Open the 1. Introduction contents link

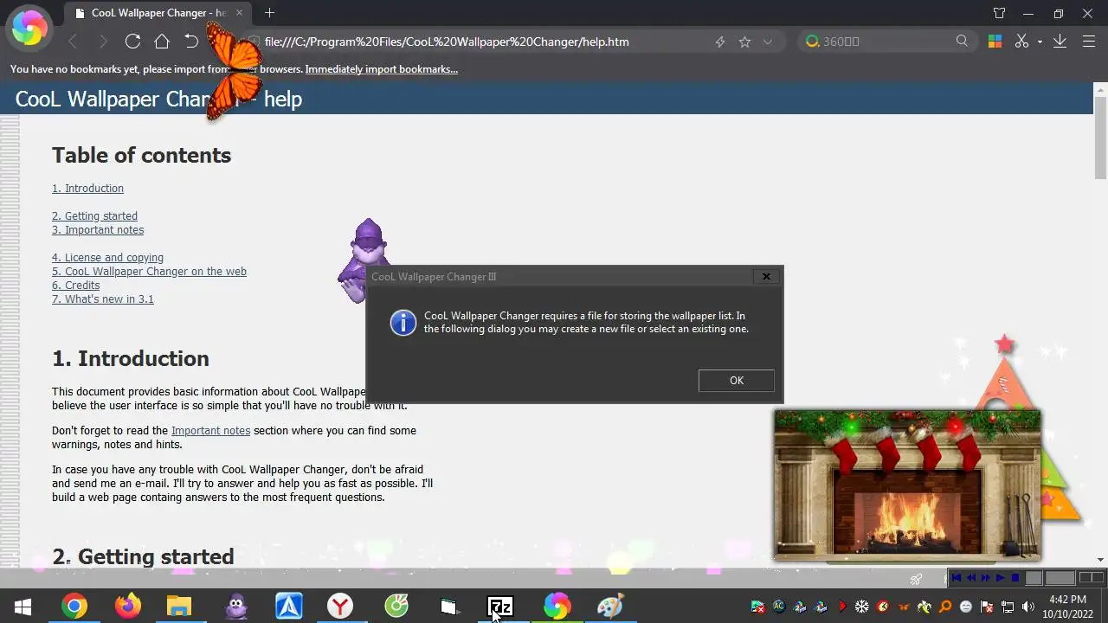pyautogui.click(x=87, y=188)
